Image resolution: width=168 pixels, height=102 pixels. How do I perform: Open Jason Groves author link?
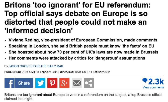36,66
